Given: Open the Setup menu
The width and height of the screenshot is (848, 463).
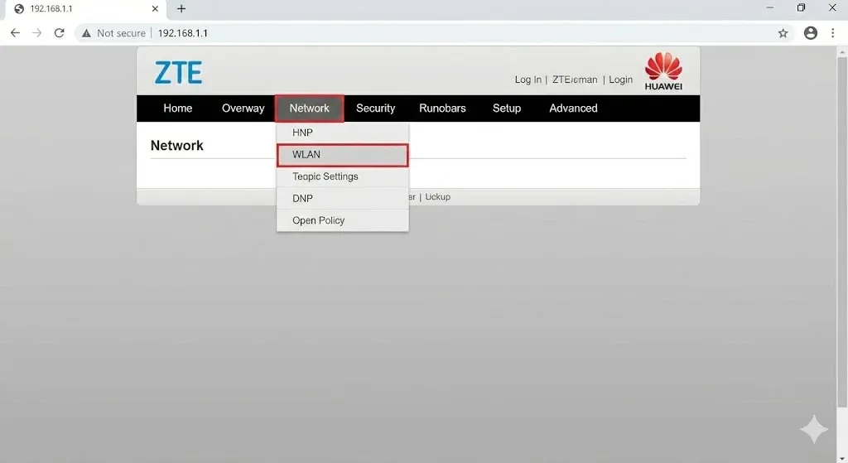Looking at the screenshot, I should click(507, 109).
